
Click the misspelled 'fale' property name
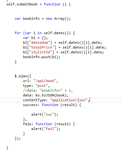27,124
